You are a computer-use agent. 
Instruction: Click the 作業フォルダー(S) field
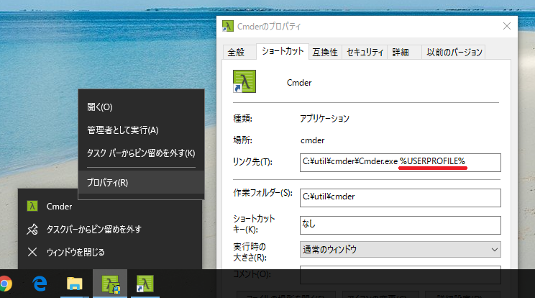(401, 198)
